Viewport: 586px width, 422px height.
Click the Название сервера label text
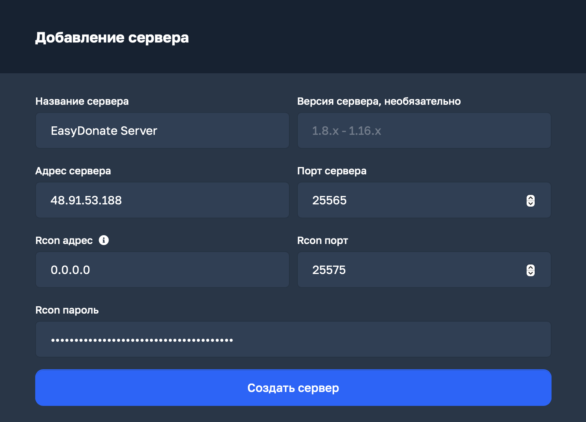coord(82,101)
